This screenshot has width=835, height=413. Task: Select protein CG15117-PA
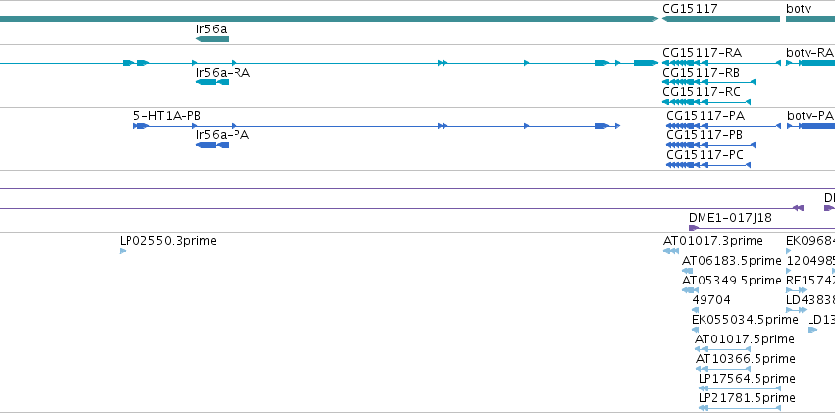pyautogui.click(x=723, y=126)
